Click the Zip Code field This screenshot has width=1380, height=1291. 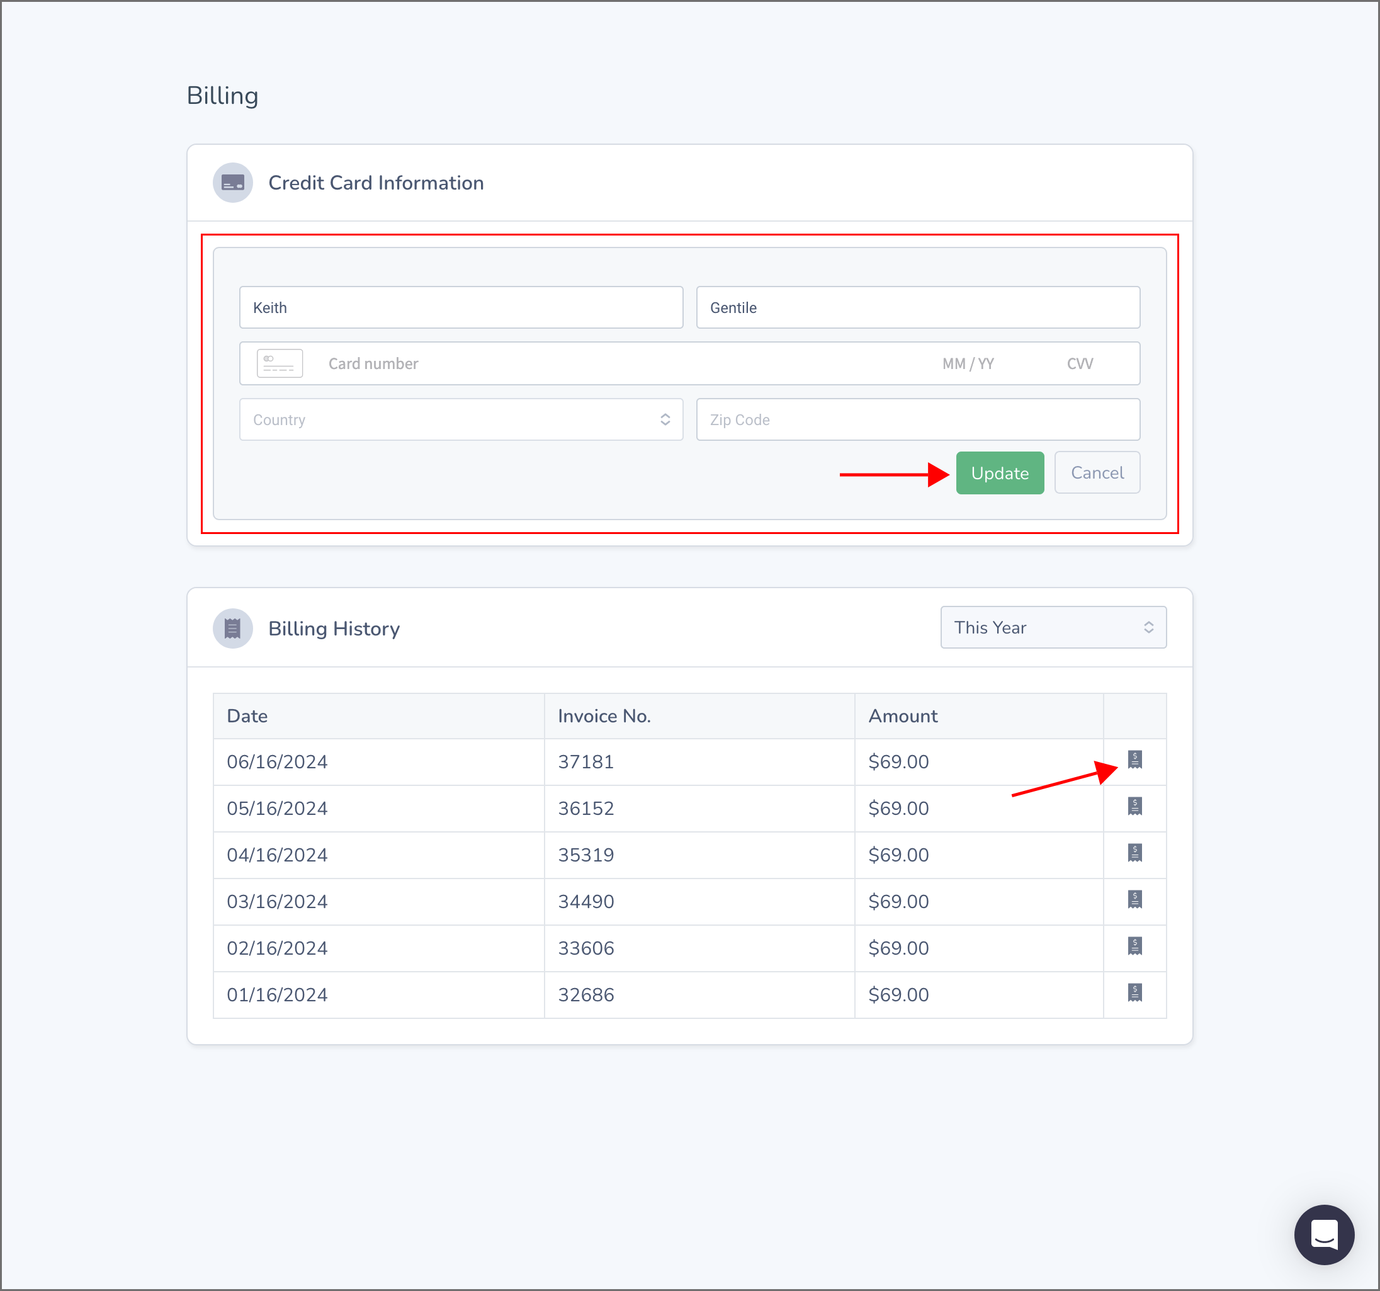point(918,419)
